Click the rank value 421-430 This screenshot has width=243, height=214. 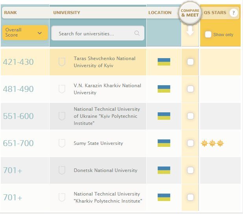click(18, 62)
